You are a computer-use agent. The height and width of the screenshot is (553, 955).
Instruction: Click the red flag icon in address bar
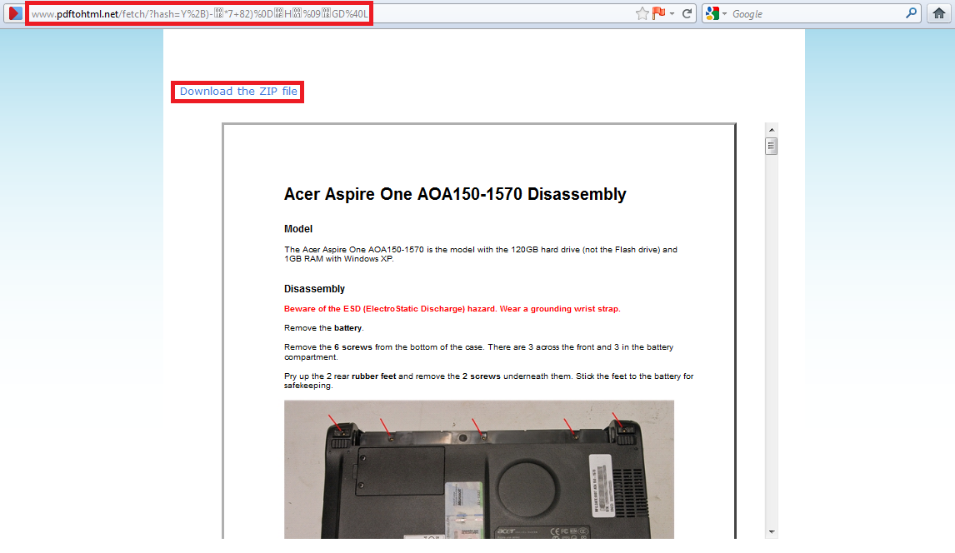[659, 13]
